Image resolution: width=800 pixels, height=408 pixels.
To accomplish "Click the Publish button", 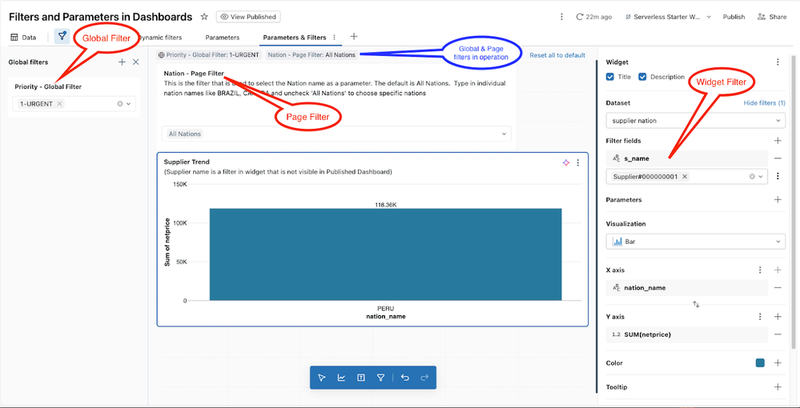I will tap(733, 17).
